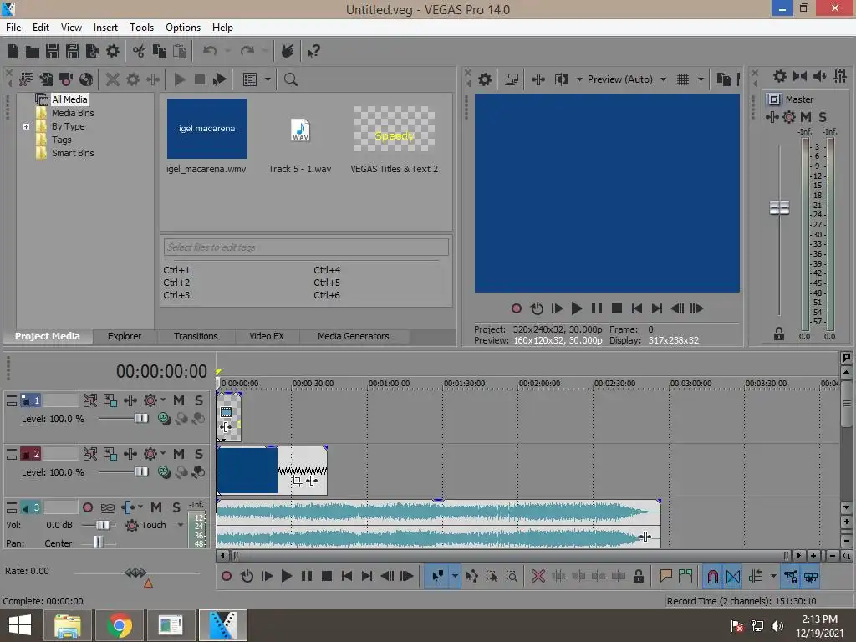Image resolution: width=856 pixels, height=642 pixels.
Task: Open Video Preview project settings gear
Action: coord(485,79)
